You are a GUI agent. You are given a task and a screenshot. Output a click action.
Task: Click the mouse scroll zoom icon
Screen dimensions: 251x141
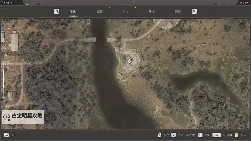(x=160, y=135)
